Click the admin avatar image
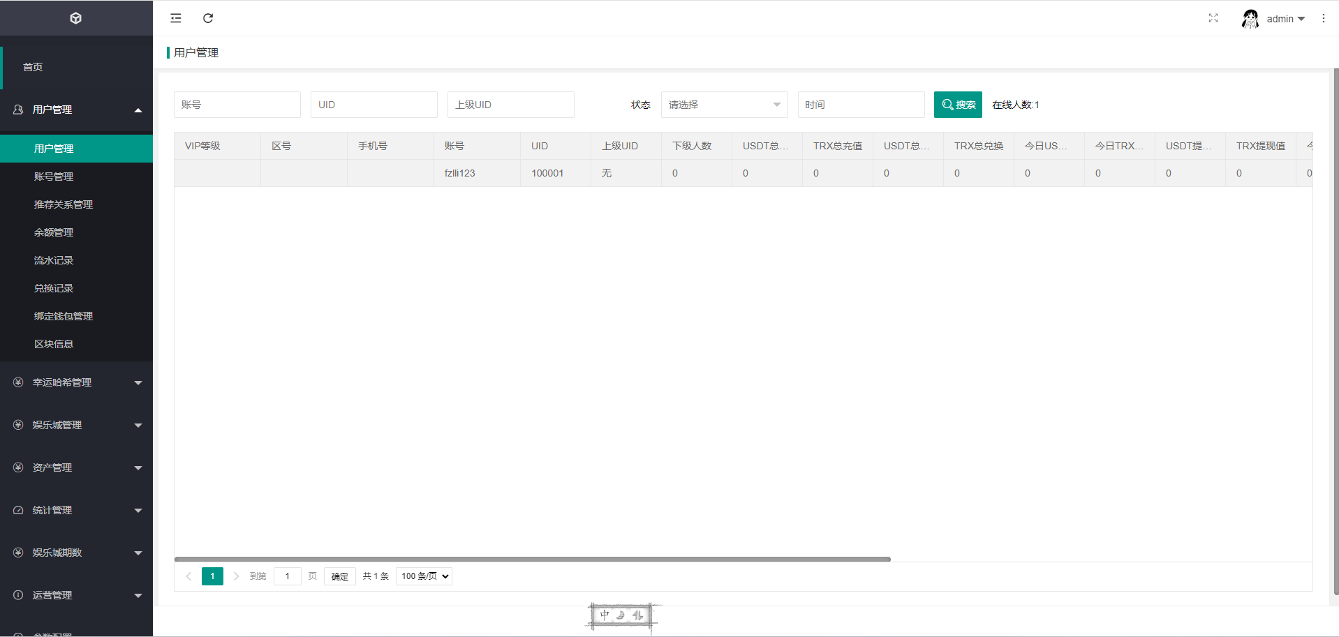 [1250, 18]
